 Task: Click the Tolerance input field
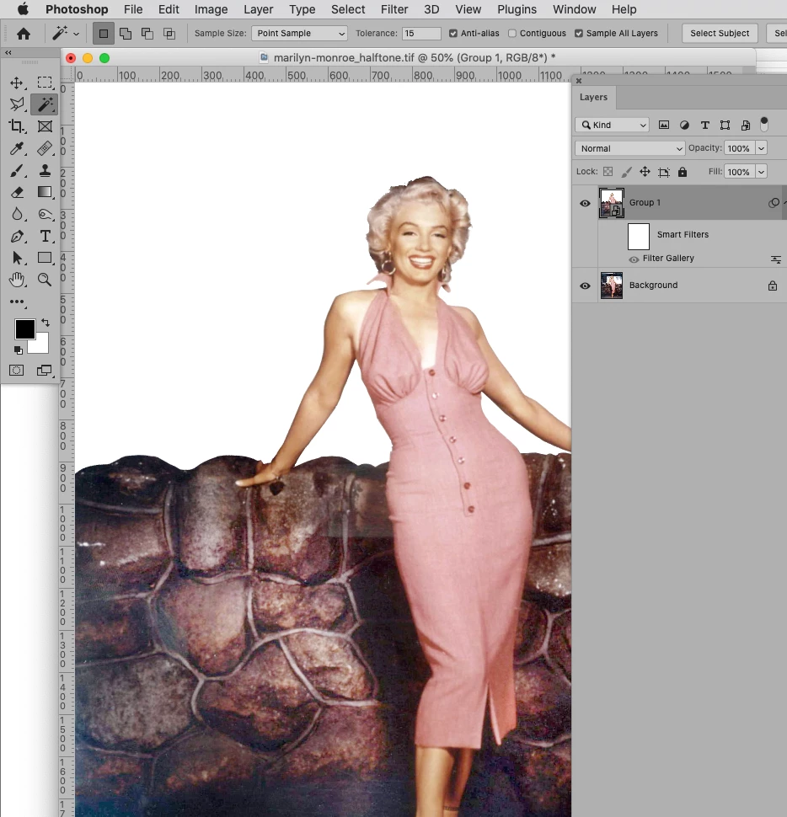(421, 34)
